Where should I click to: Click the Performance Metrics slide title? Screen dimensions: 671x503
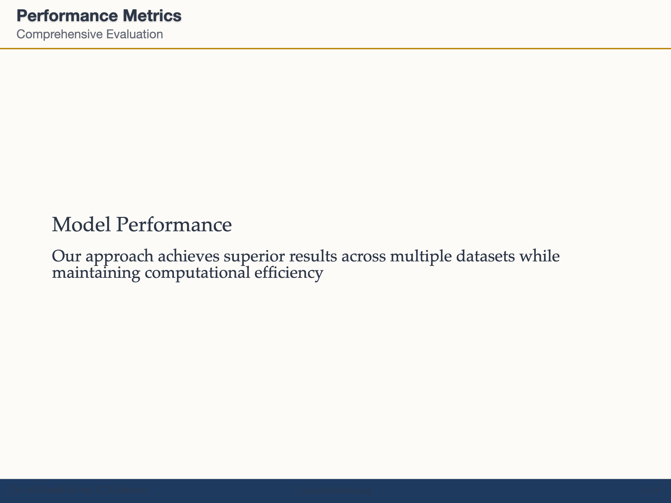(99, 16)
